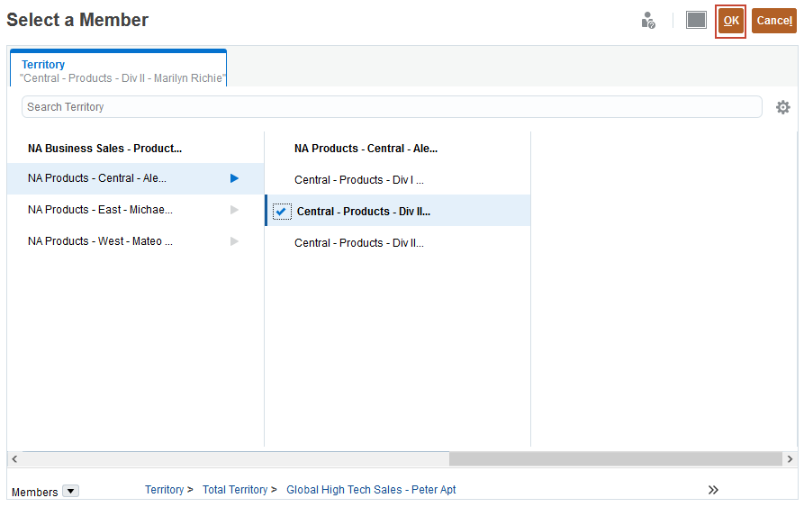804x507 pixels.
Task: Select the Territory tab
Action: point(118,69)
